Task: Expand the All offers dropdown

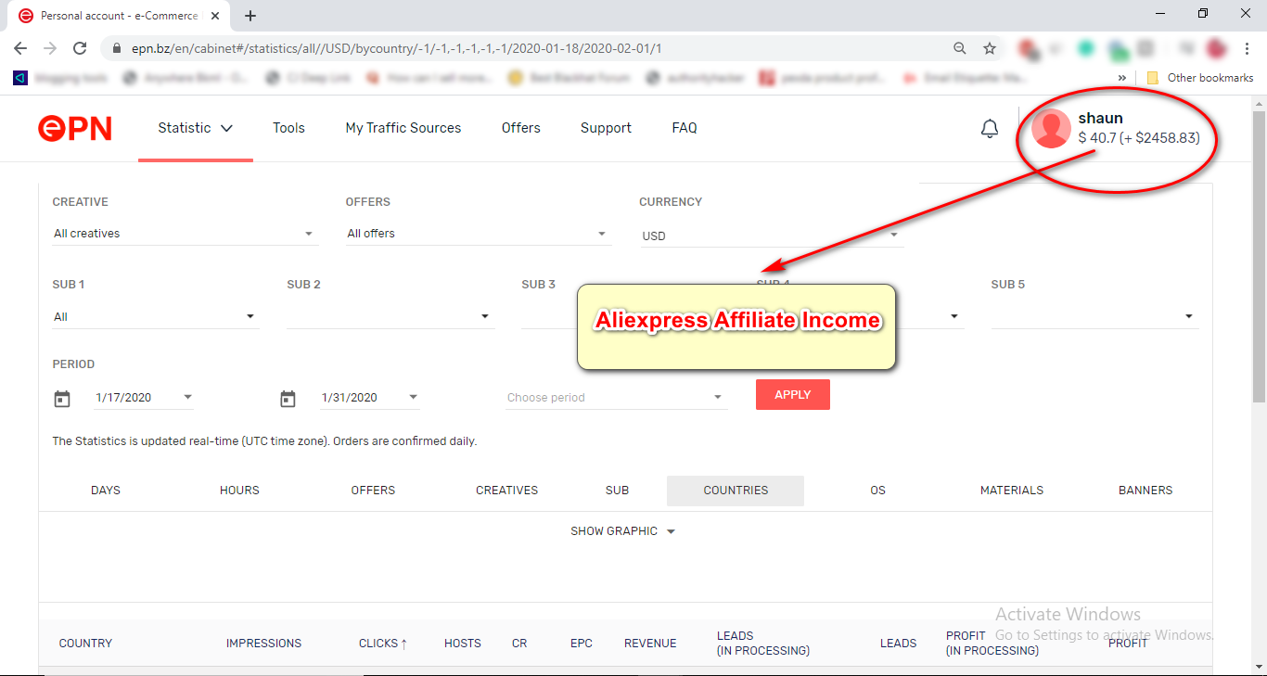Action: point(479,234)
